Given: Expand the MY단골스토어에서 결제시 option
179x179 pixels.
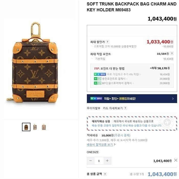Looking at the screenshot, I should 118,83.
